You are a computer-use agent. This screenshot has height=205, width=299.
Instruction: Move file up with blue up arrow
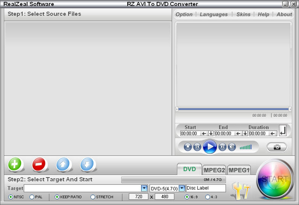tap(63, 164)
